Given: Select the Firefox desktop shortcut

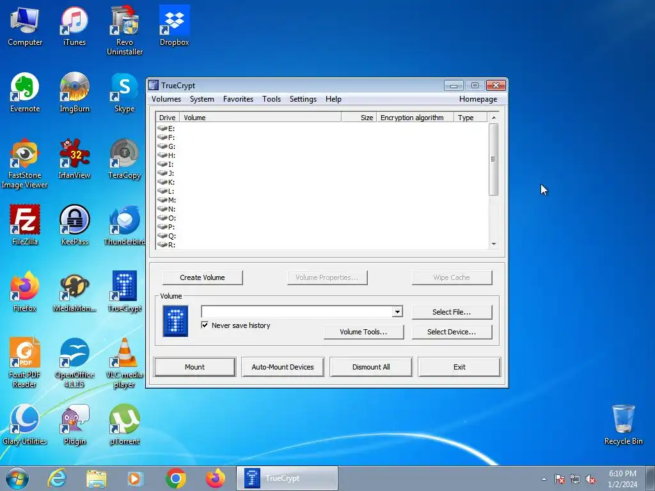Looking at the screenshot, I should point(25,292).
